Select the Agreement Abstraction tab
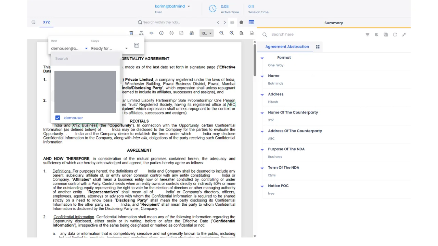Viewport: 438px width, 246px height. (x=287, y=46)
